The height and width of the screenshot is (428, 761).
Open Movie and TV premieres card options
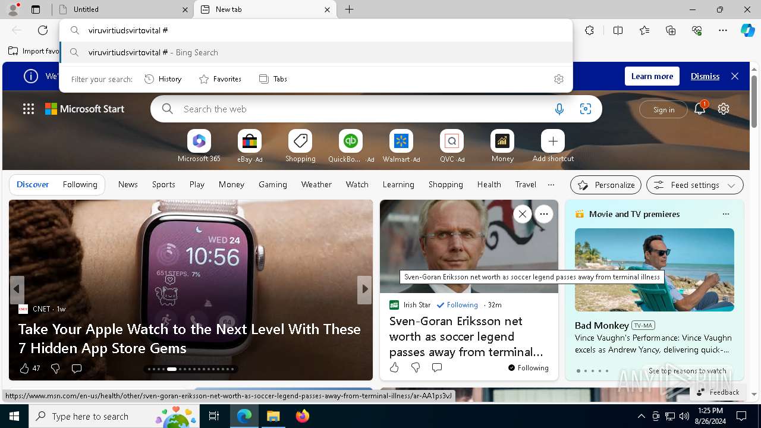click(x=725, y=214)
